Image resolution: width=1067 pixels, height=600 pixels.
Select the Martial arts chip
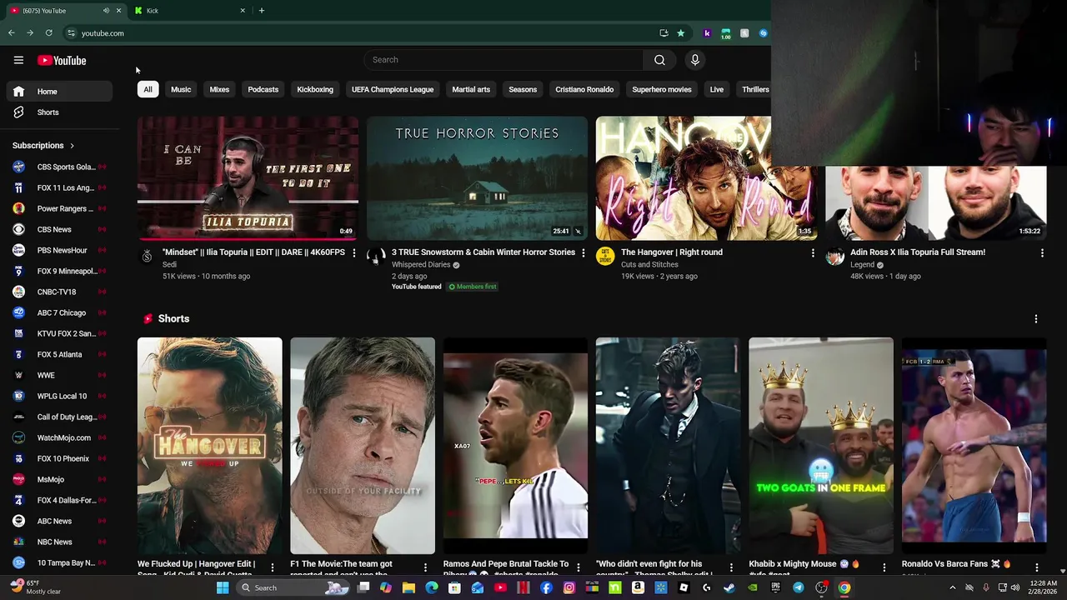point(471,89)
